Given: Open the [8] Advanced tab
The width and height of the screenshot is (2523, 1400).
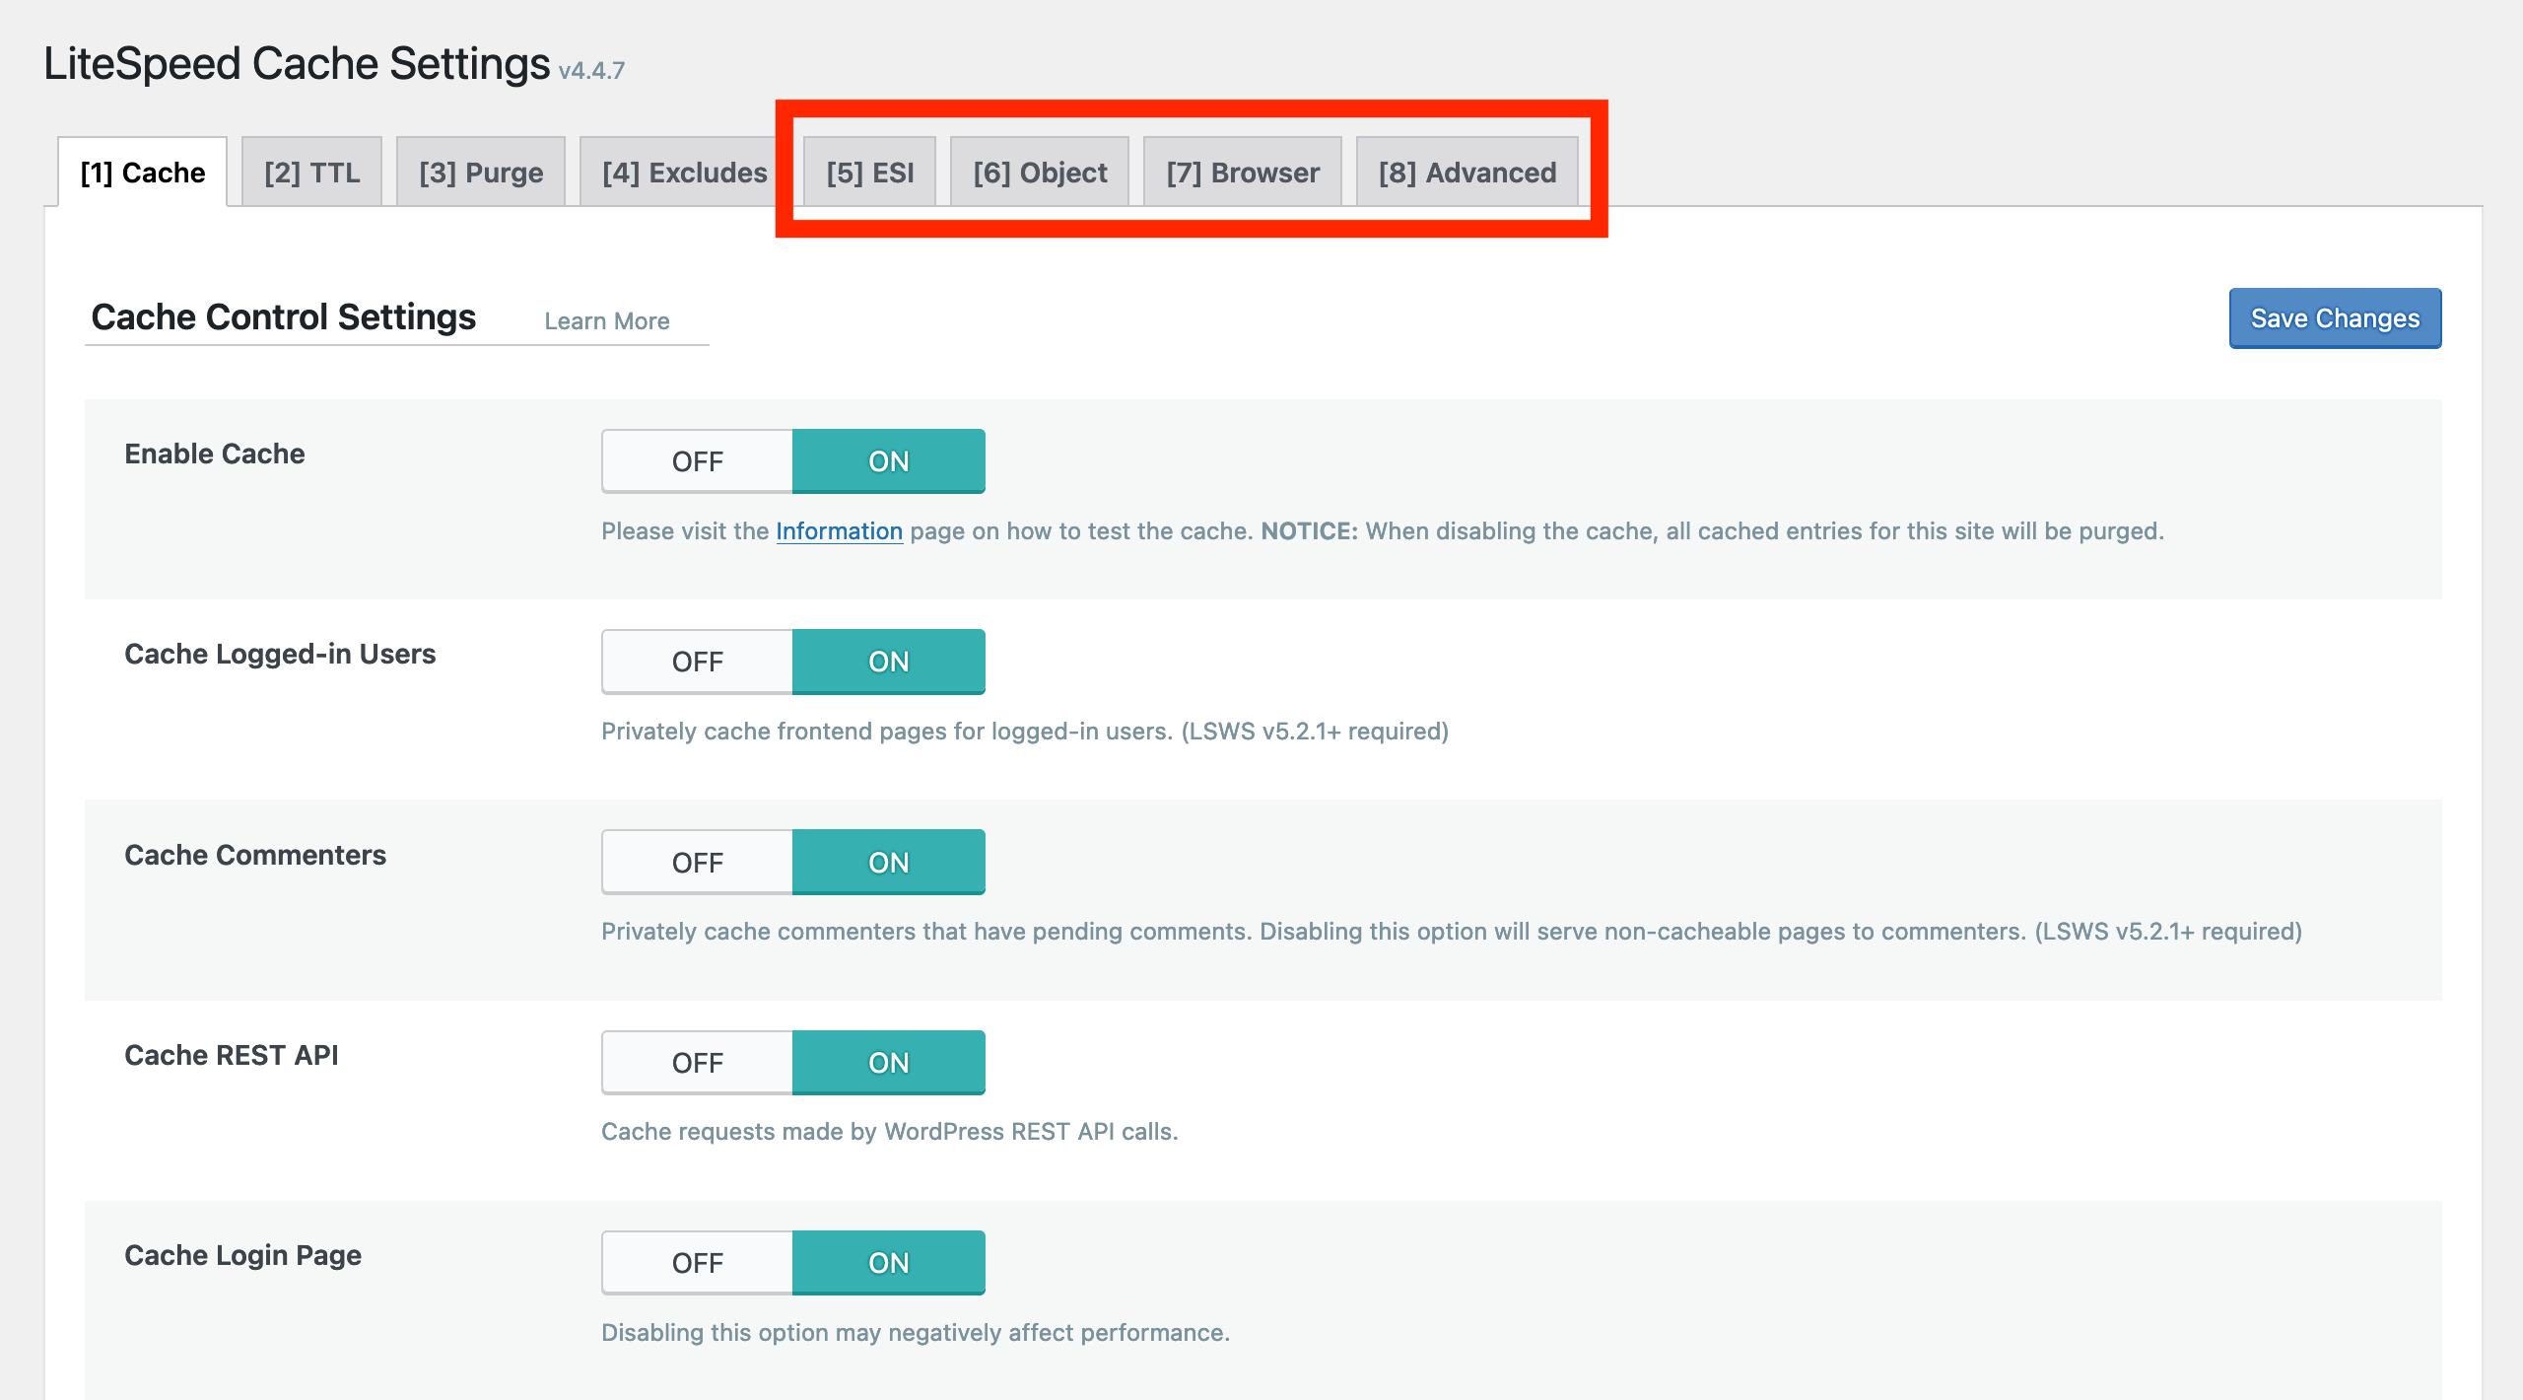Looking at the screenshot, I should pos(1467,173).
